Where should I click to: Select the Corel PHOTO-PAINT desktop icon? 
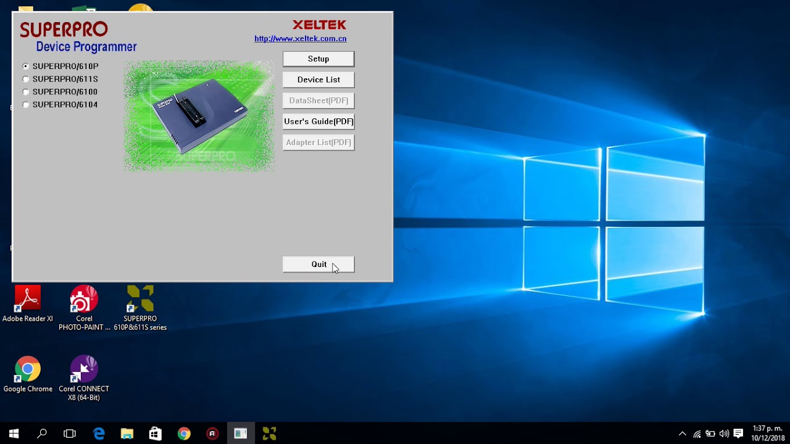(x=84, y=308)
